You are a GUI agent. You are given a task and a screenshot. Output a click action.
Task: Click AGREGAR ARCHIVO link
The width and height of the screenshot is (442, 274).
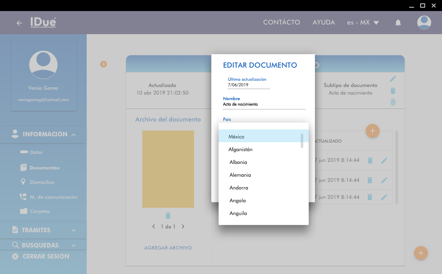click(x=168, y=248)
